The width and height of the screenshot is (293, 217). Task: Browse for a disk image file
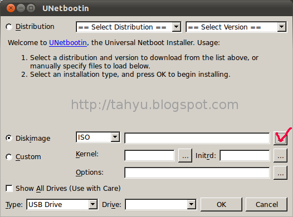[x=280, y=138]
